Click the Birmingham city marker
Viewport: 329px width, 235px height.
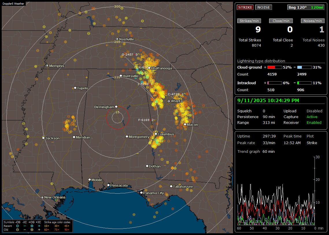116,107
